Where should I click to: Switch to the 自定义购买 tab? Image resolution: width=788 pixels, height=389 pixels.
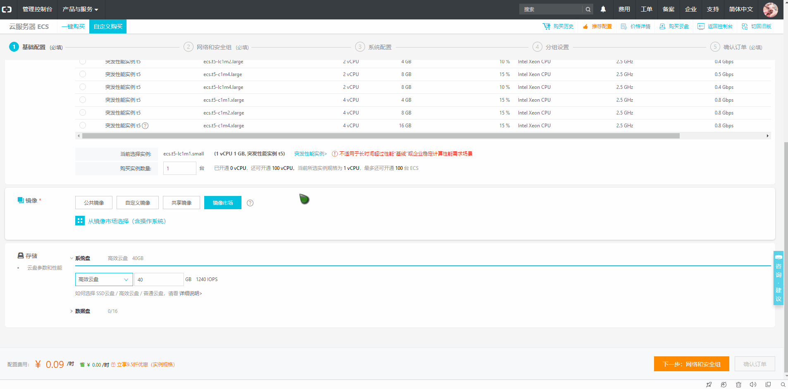coord(108,26)
